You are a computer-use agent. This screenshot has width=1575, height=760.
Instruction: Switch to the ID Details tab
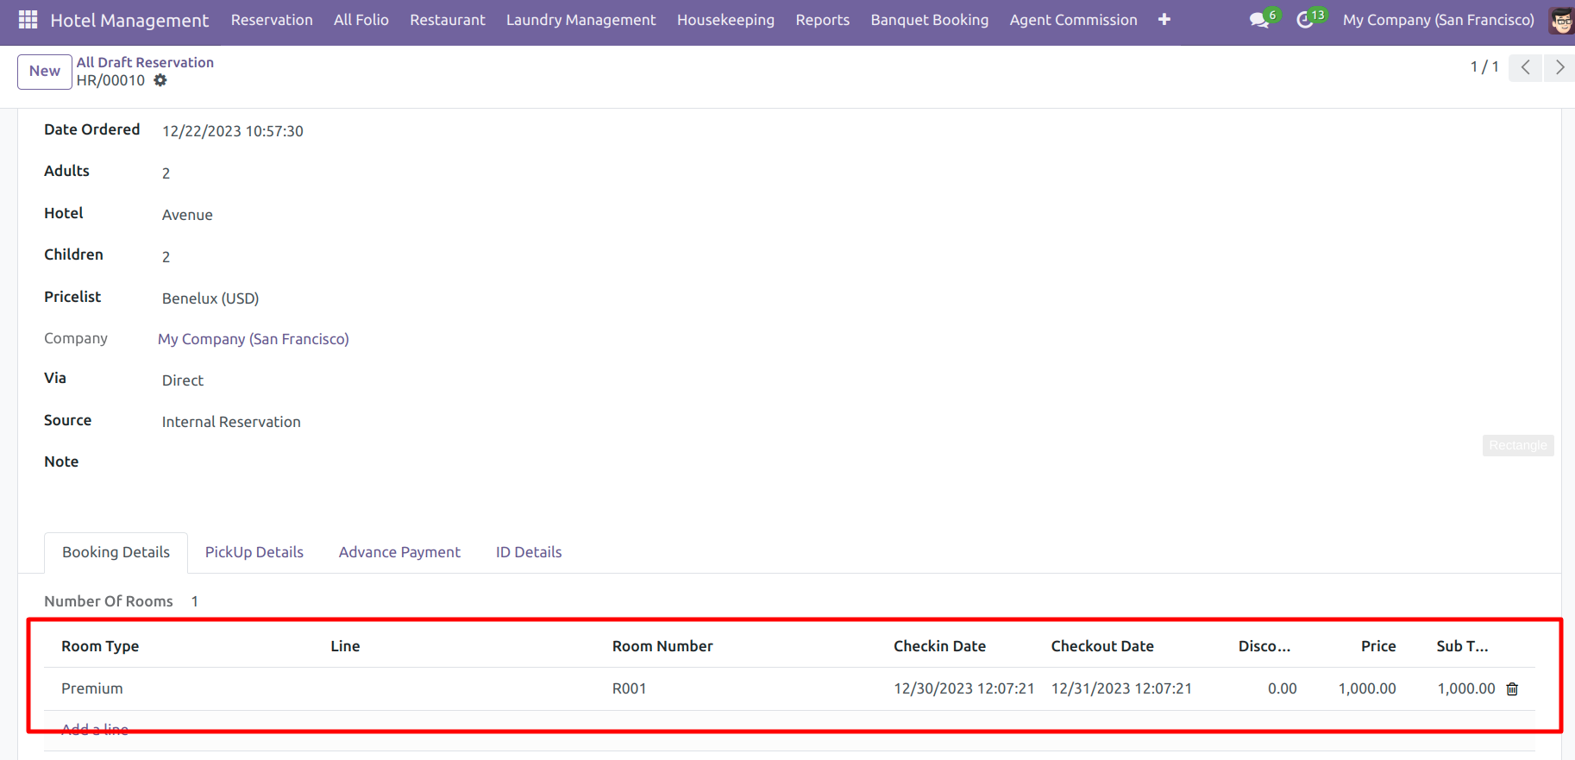pyautogui.click(x=529, y=552)
